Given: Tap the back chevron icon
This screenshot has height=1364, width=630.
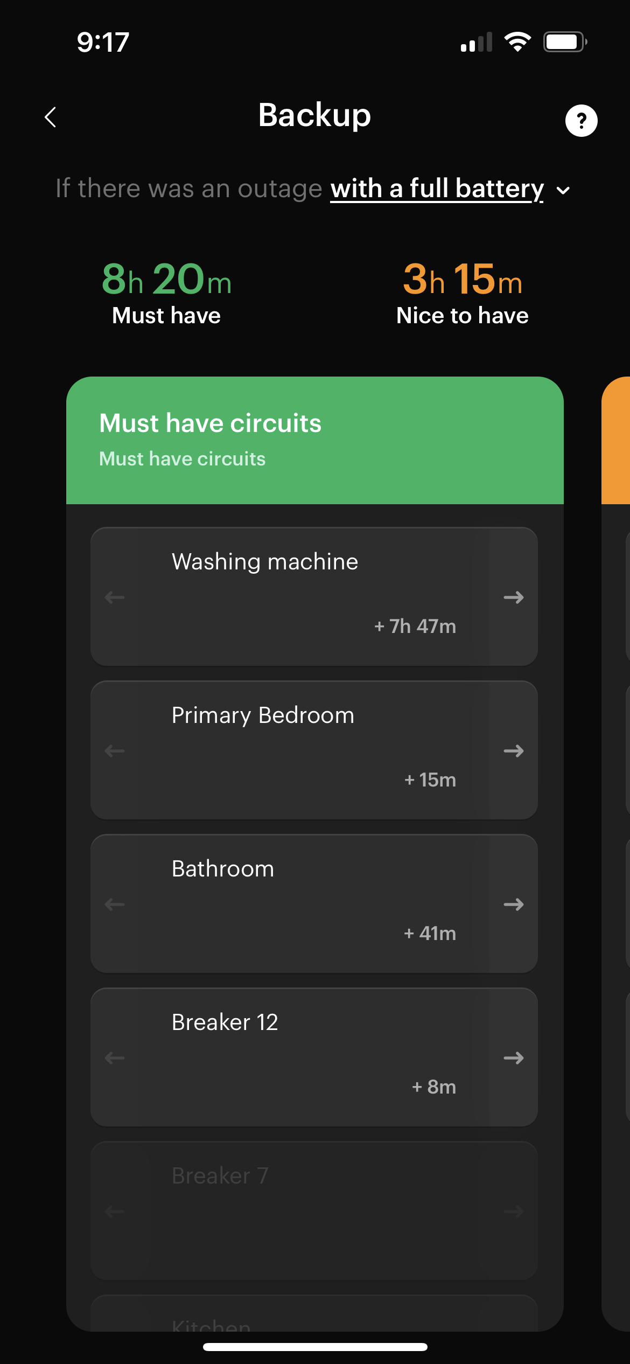Looking at the screenshot, I should tap(51, 117).
